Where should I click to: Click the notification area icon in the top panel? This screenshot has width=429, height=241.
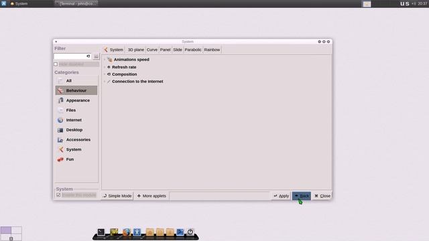[x=367, y=4]
